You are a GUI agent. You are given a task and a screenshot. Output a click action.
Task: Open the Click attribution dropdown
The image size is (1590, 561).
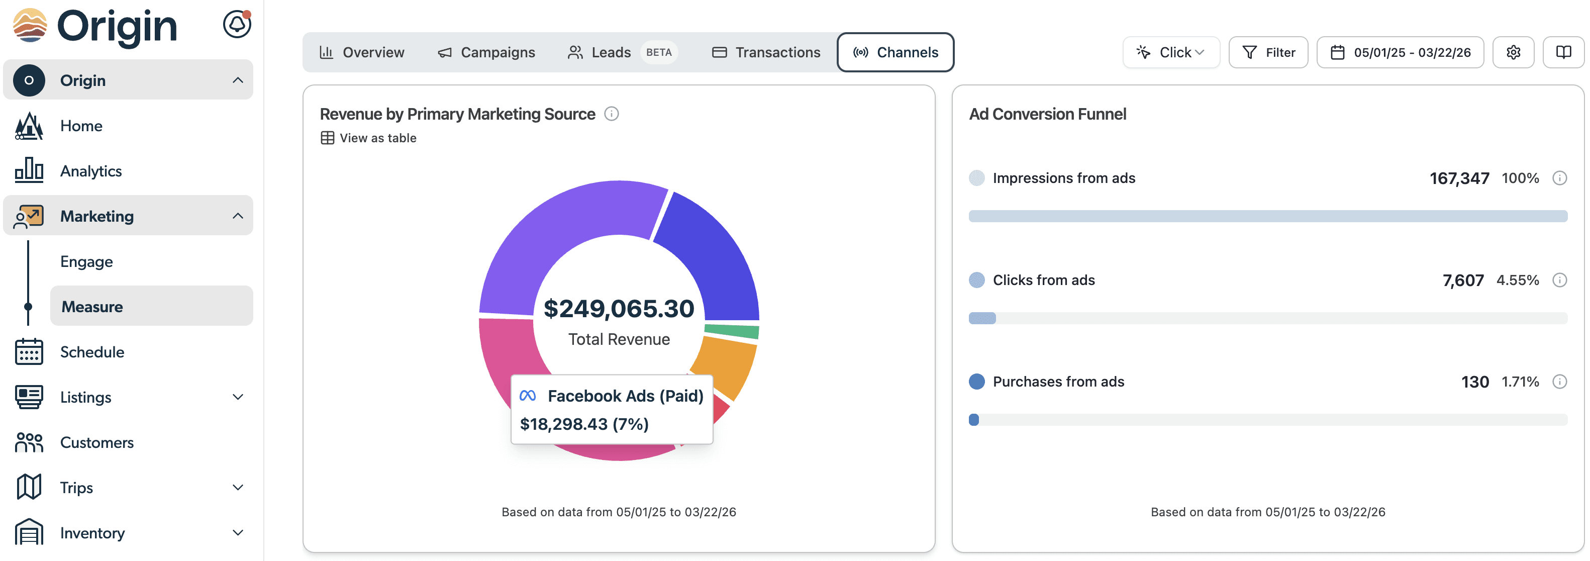(x=1170, y=52)
